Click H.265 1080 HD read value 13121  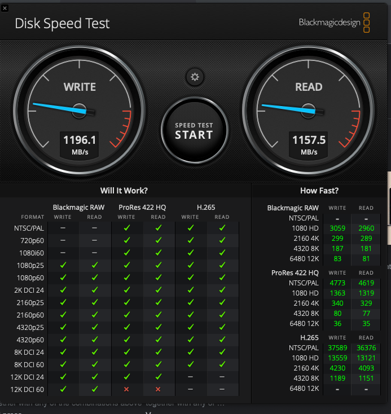366,358
